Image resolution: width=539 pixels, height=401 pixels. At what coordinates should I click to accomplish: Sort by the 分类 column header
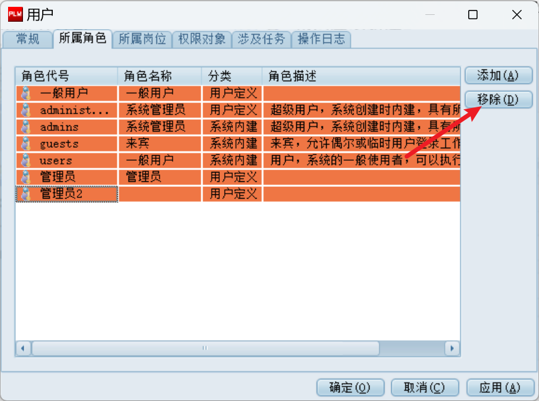232,76
